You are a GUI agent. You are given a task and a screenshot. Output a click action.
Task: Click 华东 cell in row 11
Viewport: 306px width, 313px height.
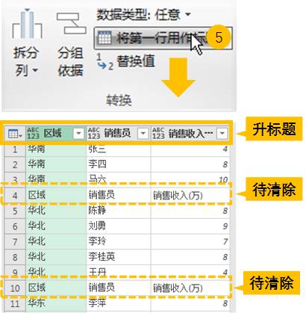click(56, 303)
